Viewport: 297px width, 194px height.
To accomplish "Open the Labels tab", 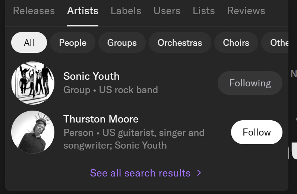I will [x=126, y=11].
